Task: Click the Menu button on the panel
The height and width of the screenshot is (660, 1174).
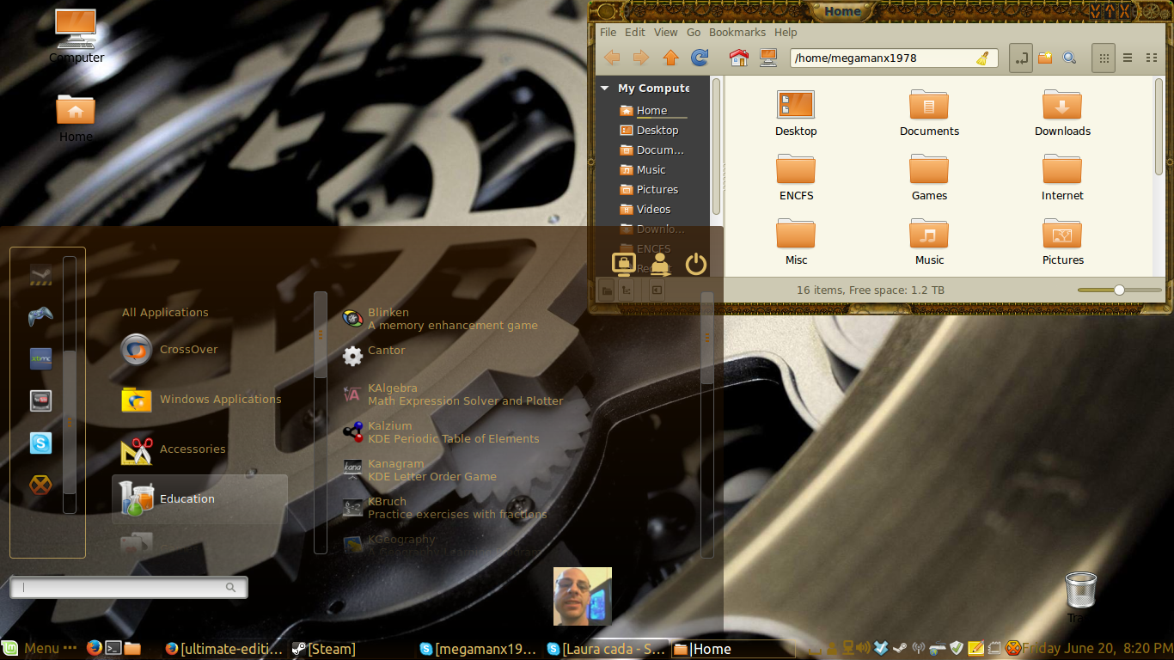Action: 40,649
